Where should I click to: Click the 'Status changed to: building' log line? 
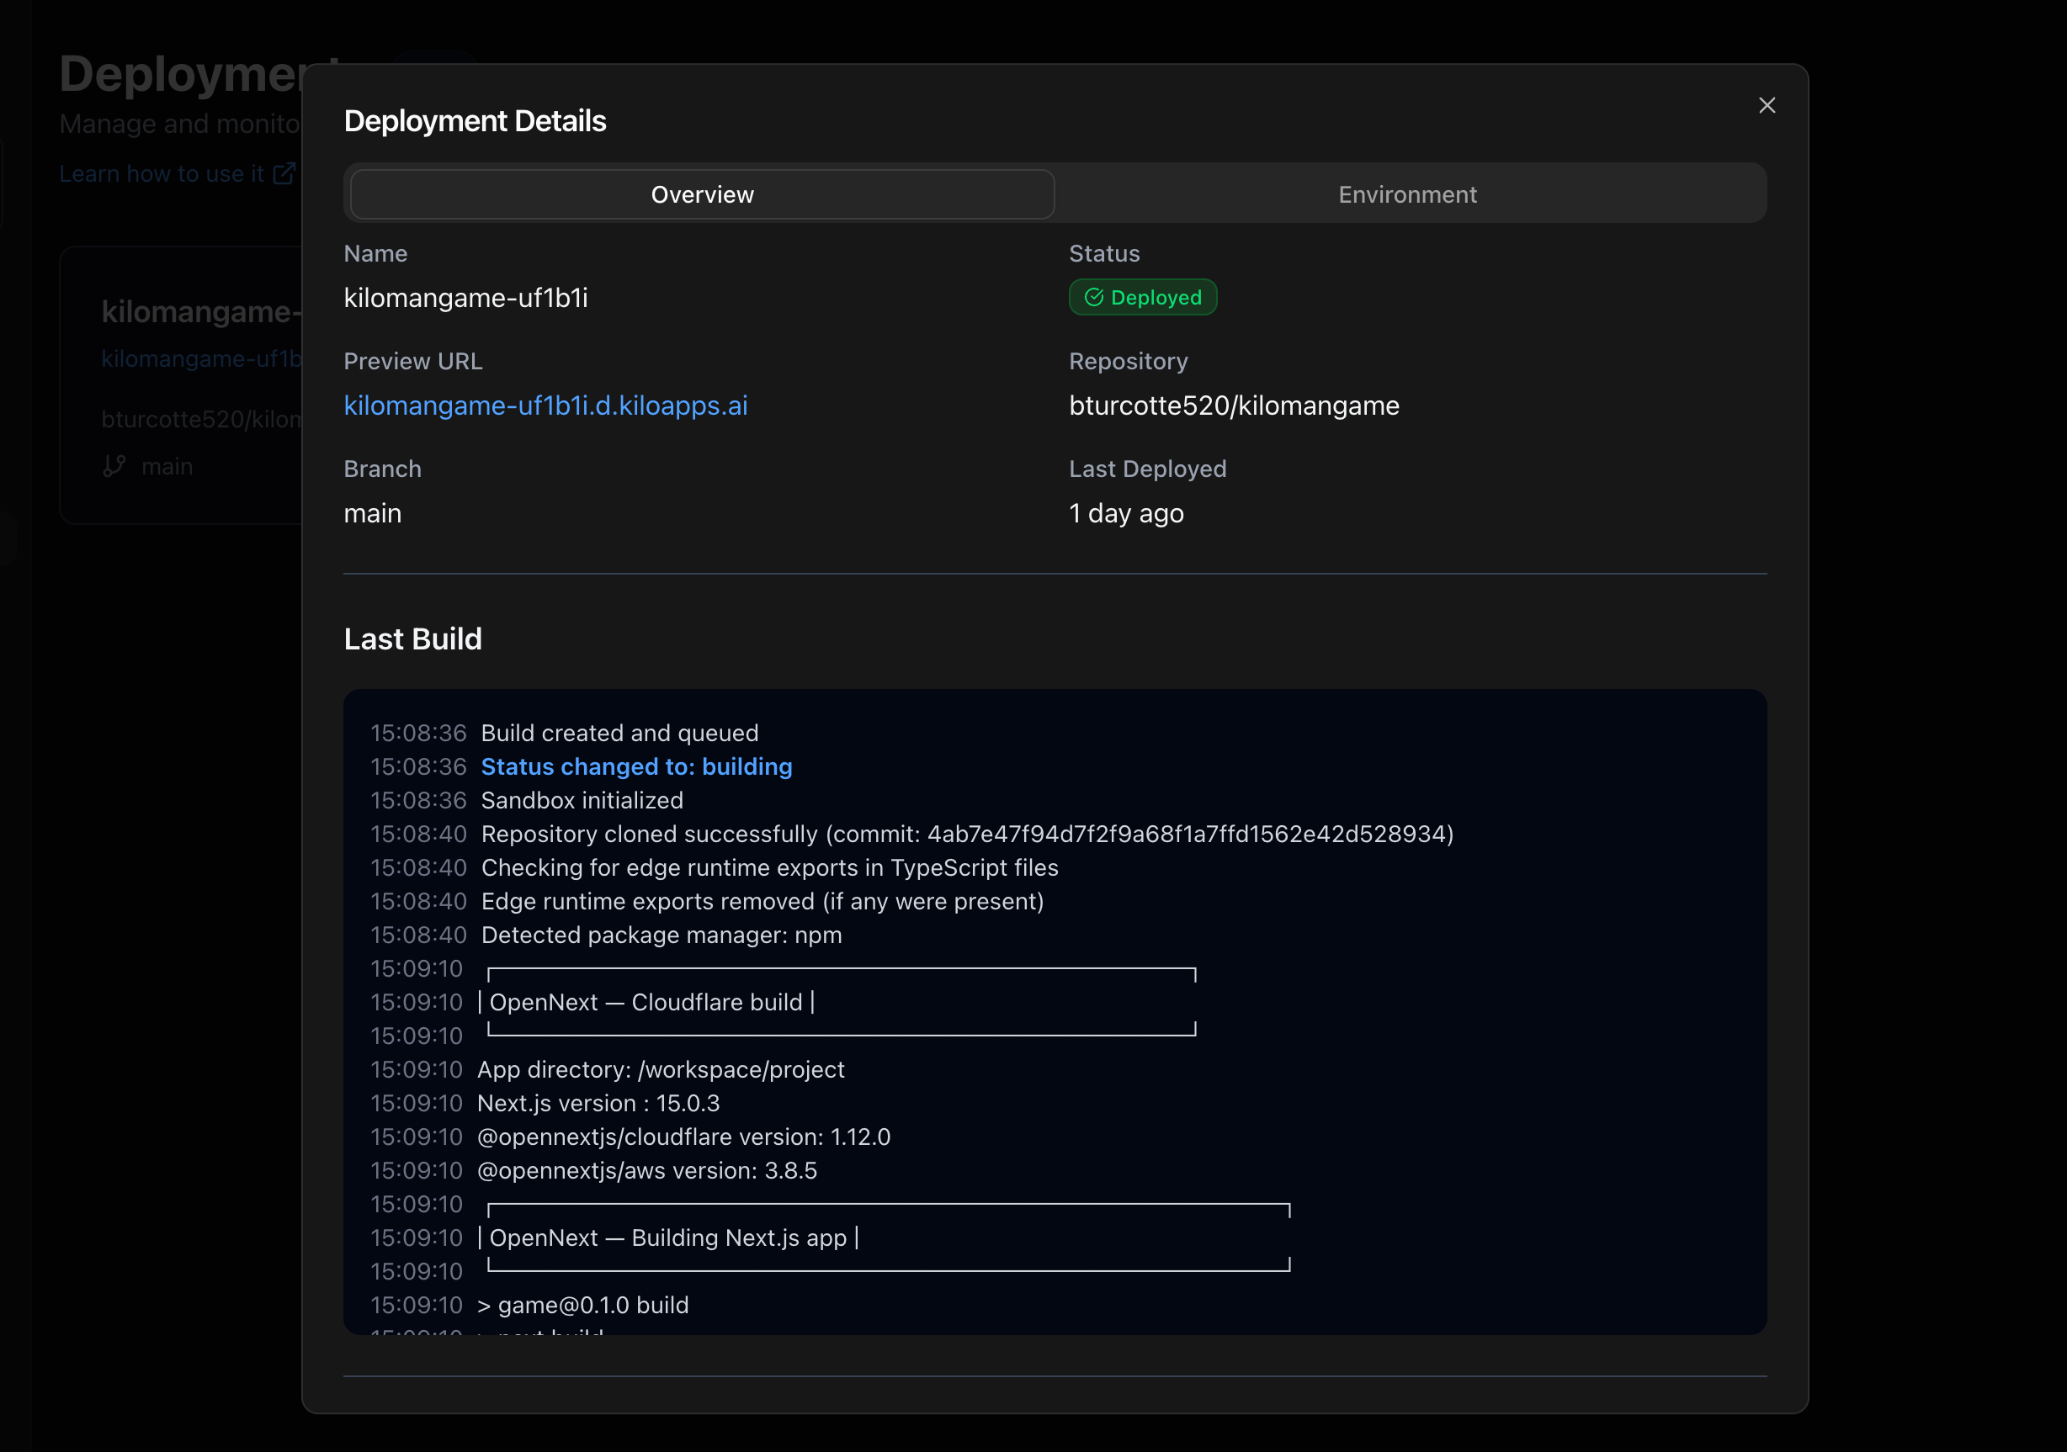(635, 766)
